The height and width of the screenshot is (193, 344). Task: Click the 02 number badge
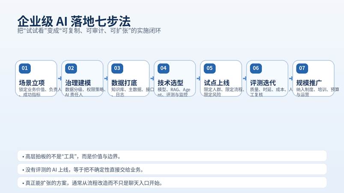[71, 68]
